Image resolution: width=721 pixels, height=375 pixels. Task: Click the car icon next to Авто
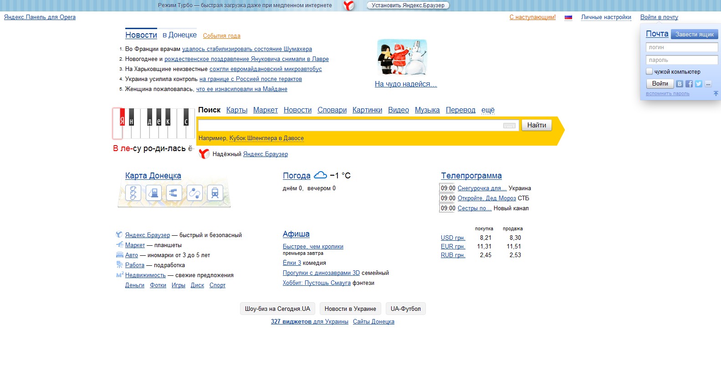click(x=119, y=255)
